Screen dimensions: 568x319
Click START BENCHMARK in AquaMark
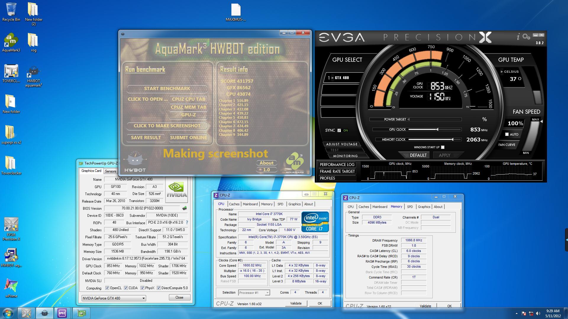[x=167, y=89]
